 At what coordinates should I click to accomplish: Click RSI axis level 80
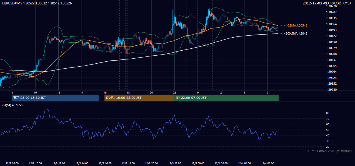click(x=328, y=113)
